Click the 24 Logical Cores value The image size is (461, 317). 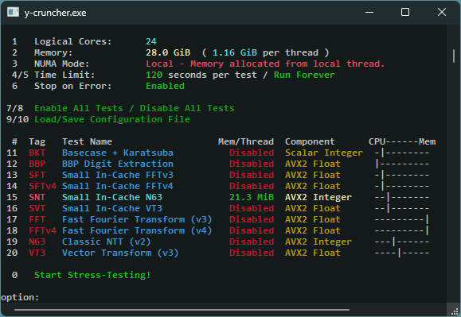point(151,41)
